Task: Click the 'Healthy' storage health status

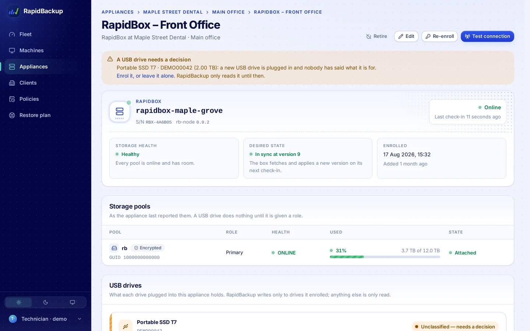Action: click(127, 154)
